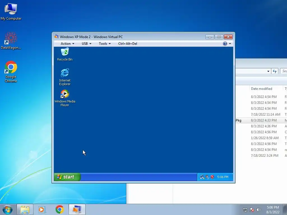
Task: Click the XP security alert shield tray icon
Action: click(x=212, y=177)
